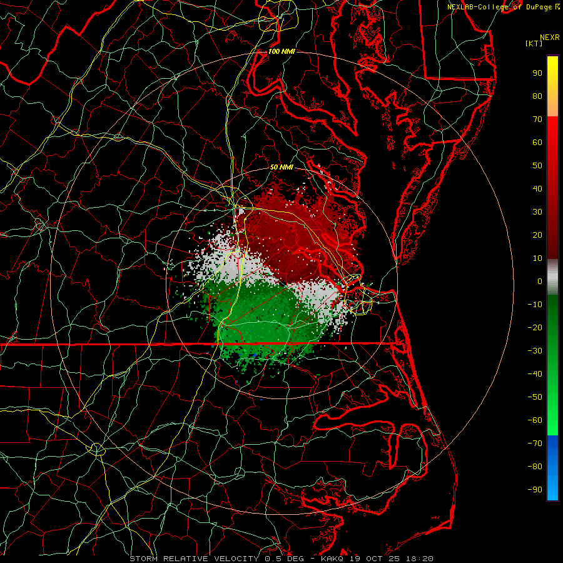Screen dimensions: 563x563
Task: Click the 20 value on velocity scale
Action: (x=537, y=235)
